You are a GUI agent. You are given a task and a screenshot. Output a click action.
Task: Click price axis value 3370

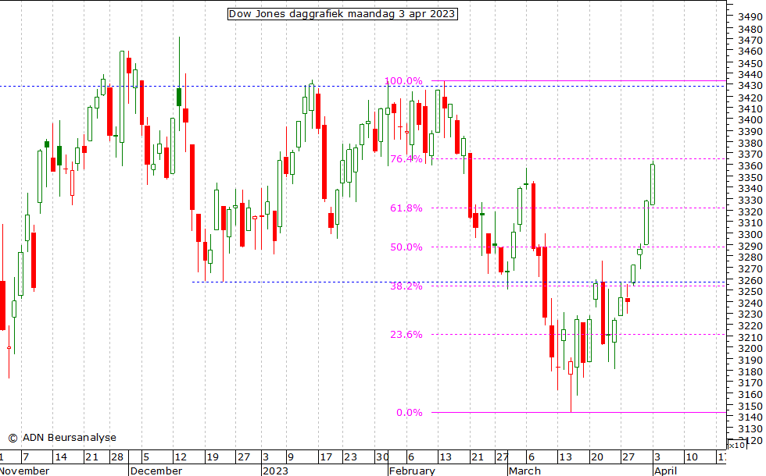[750, 155]
